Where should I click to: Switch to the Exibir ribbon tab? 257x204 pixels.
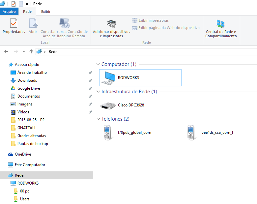point(46,12)
